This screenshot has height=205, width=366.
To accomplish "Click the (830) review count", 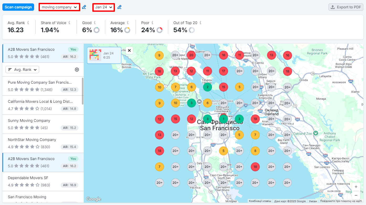I will pos(45,147).
